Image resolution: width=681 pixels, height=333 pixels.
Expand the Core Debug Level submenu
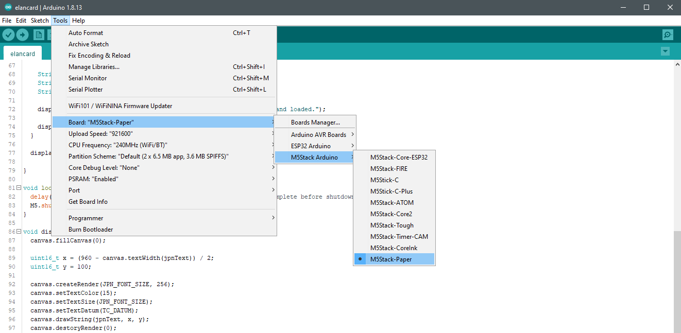[164, 168]
